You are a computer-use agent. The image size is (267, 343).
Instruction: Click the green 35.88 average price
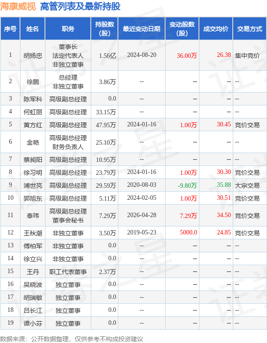tap(224, 185)
